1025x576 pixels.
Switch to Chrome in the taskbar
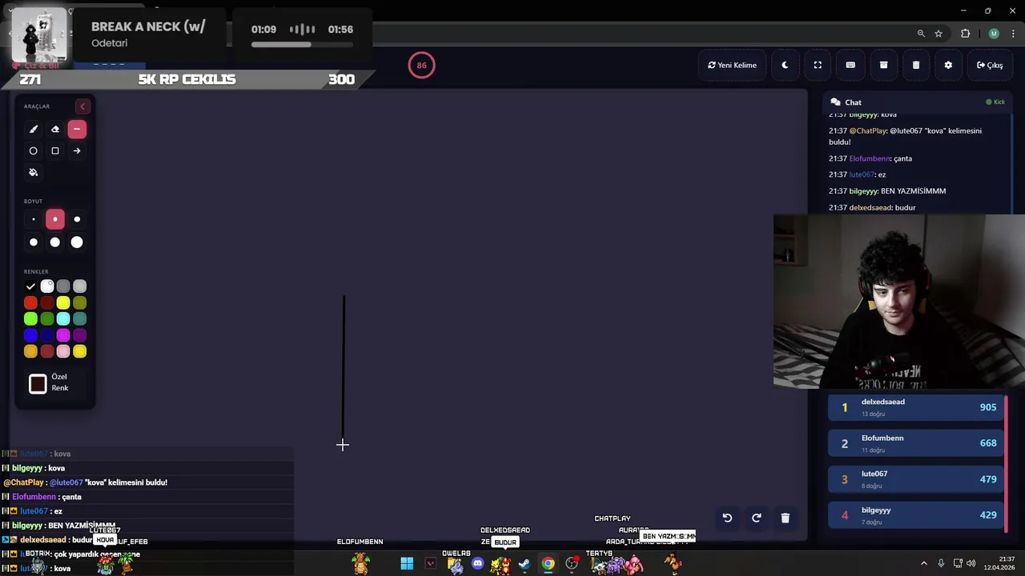[x=548, y=564]
